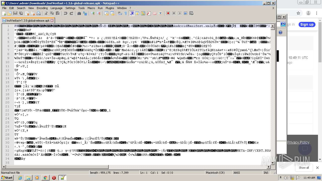Click the Redo toolbar icon

pyautogui.click(x=71, y=13)
